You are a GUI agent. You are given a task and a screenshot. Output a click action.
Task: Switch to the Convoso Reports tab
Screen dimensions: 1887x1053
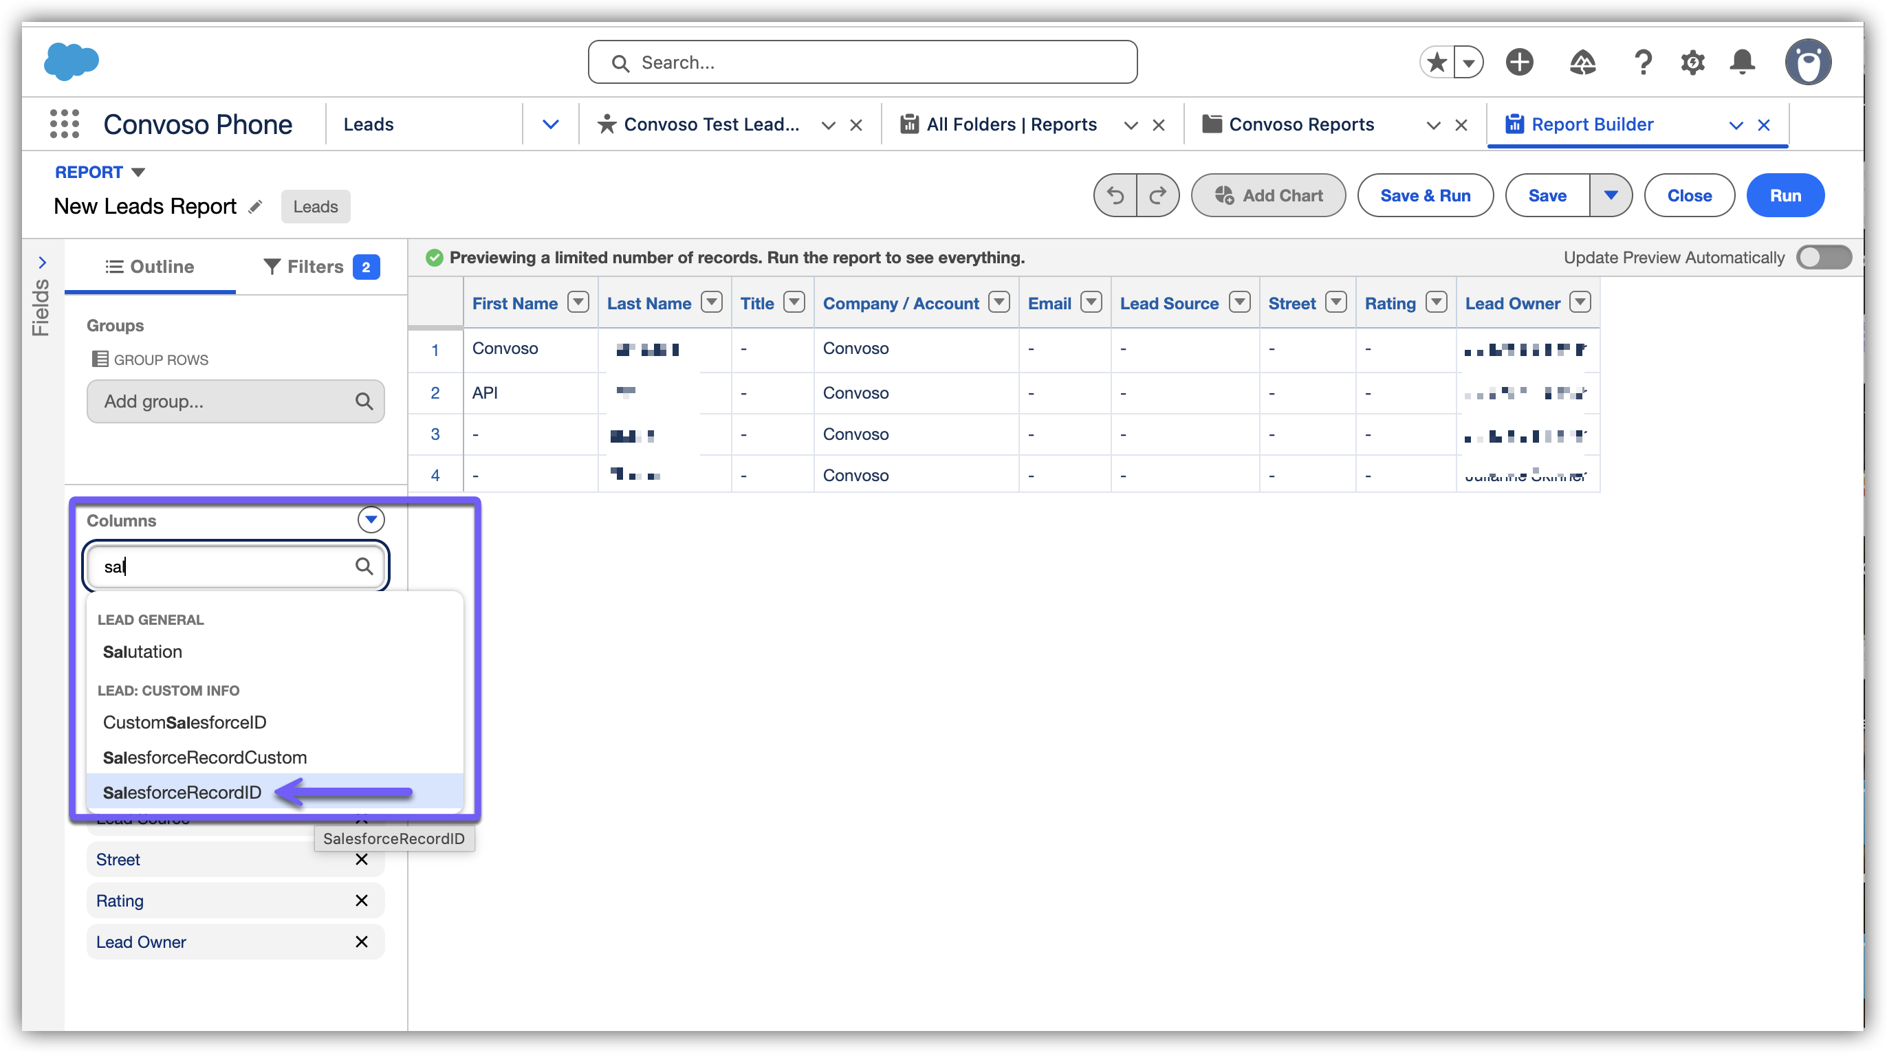(x=1301, y=124)
